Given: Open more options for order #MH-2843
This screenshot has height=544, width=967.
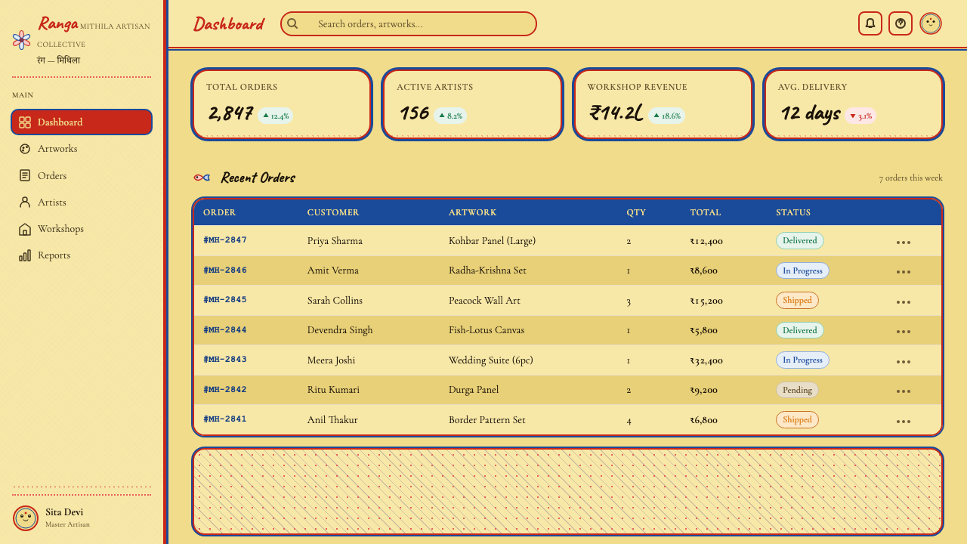Looking at the screenshot, I should [x=904, y=362].
